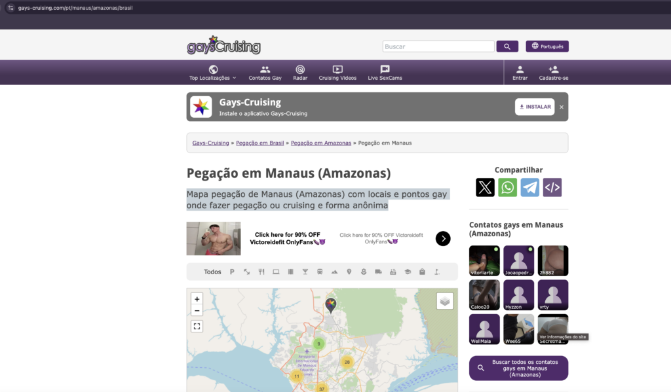Open the embed code share icon
This screenshot has width=671, height=392.
pyautogui.click(x=552, y=188)
